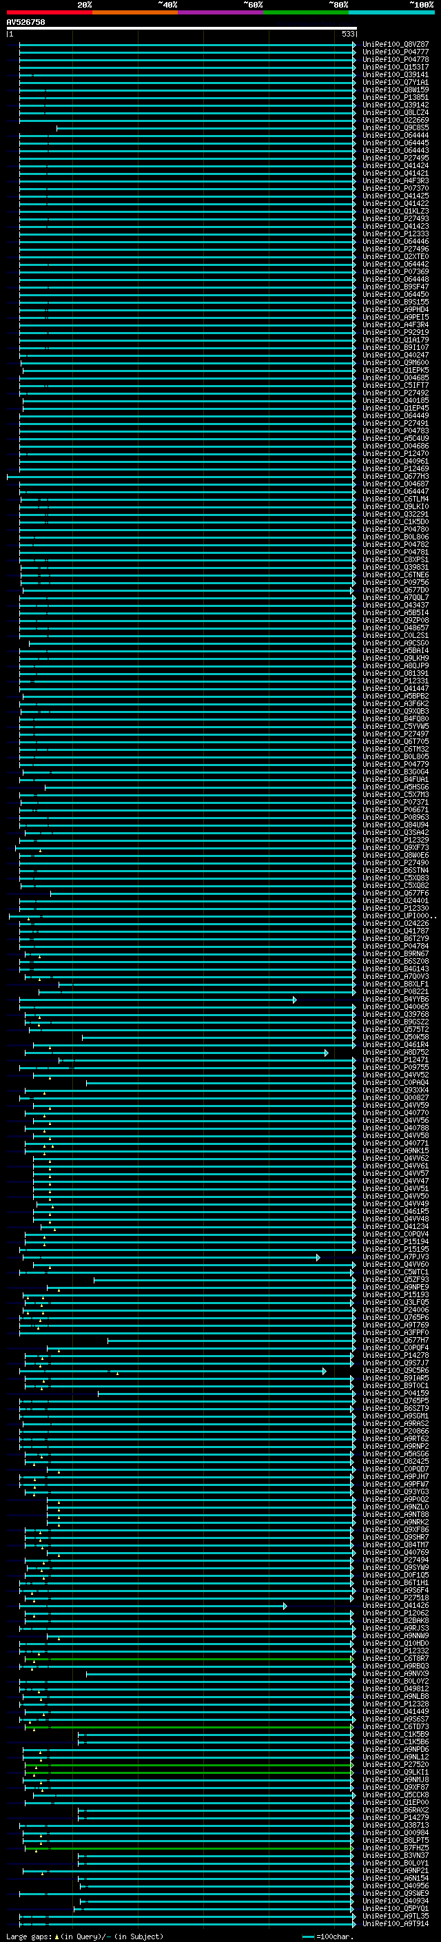This screenshot has height=1942, width=441.
Task: Select the UniRef100_P04784 label
Action: [x=396, y=946]
